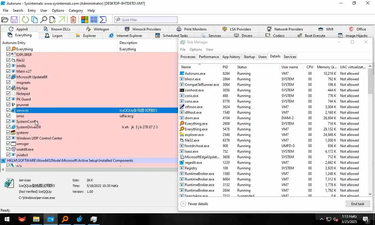Click the explorer.exe folder icon in Task Manager
Image resolution: width=375 pixels, height=225 pixels.
(182, 135)
